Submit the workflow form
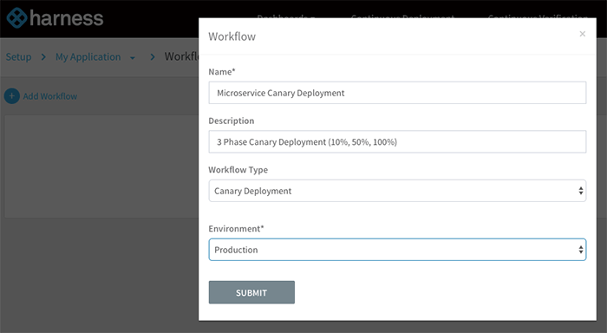Image resolution: width=607 pixels, height=333 pixels. click(x=251, y=292)
